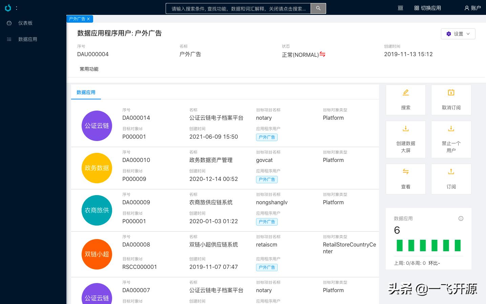Viewport: 486px width, 304px height.
Task: Switch to the 数据应用 content tab
Action: [86, 92]
